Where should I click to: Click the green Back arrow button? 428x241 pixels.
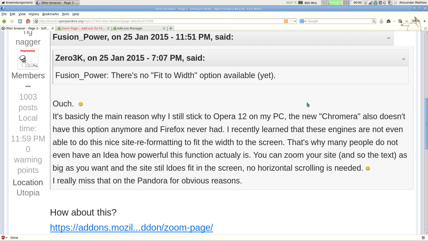pyautogui.click(x=4, y=21)
